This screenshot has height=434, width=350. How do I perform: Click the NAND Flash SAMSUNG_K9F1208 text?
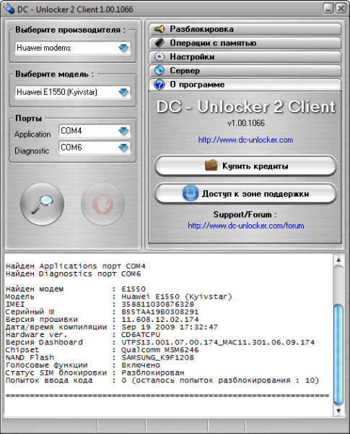click(158, 357)
